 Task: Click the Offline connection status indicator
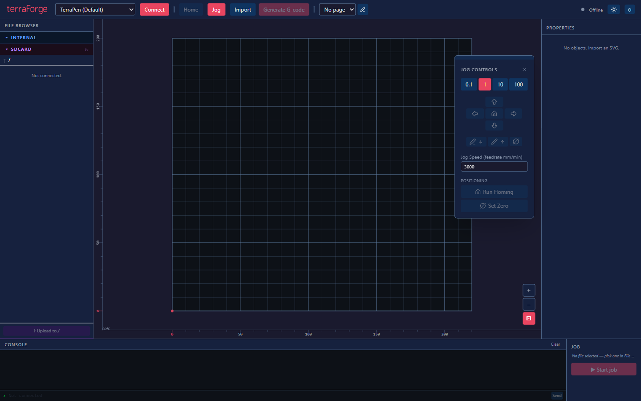(x=592, y=10)
